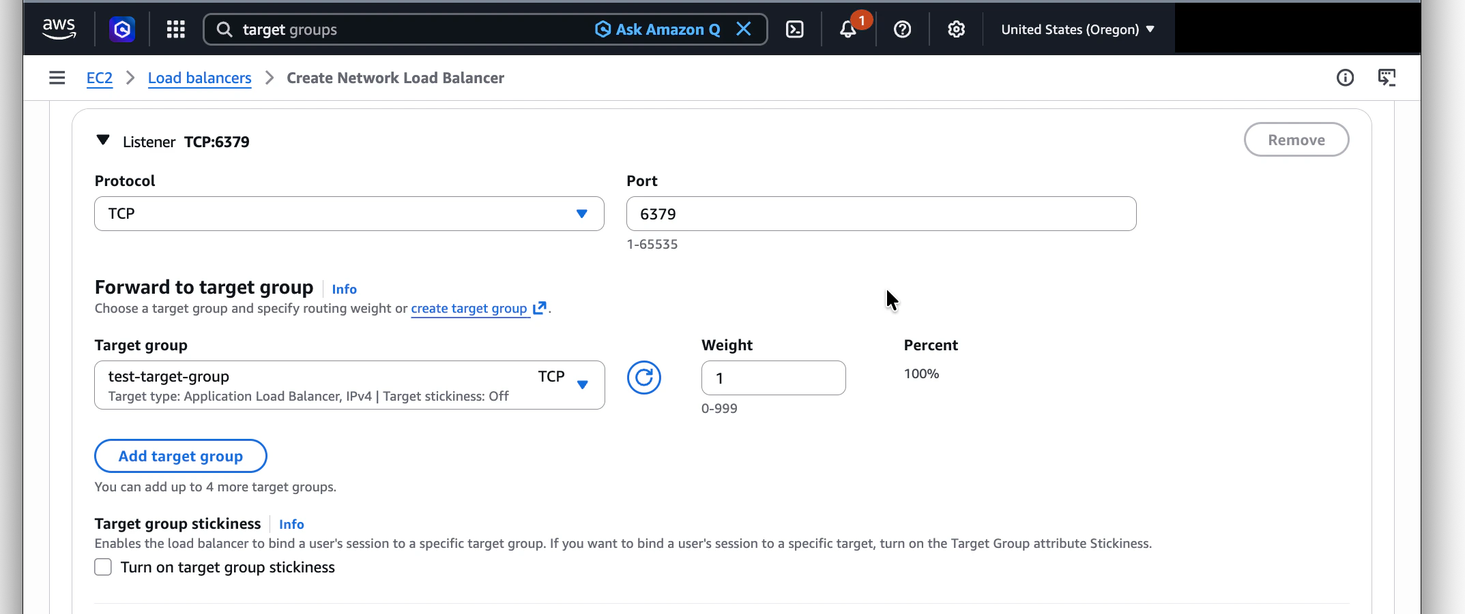The width and height of the screenshot is (1465, 614).
Task: Open the United States (Oregon) region menu
Action: click(1077, 29)
